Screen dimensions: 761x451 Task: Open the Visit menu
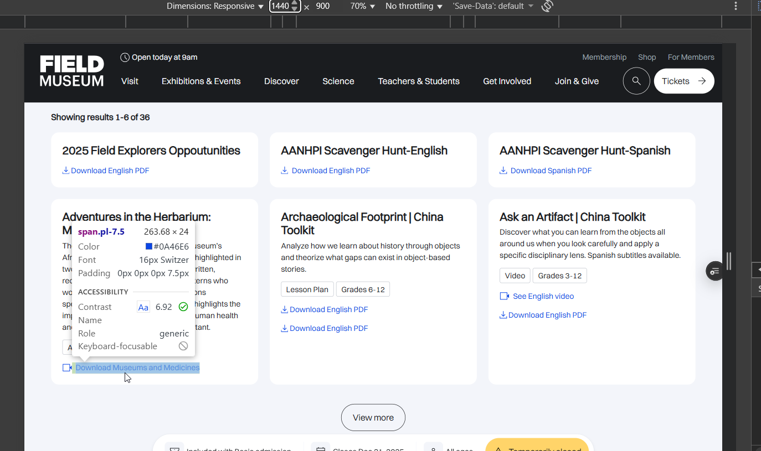click(130, 81)
